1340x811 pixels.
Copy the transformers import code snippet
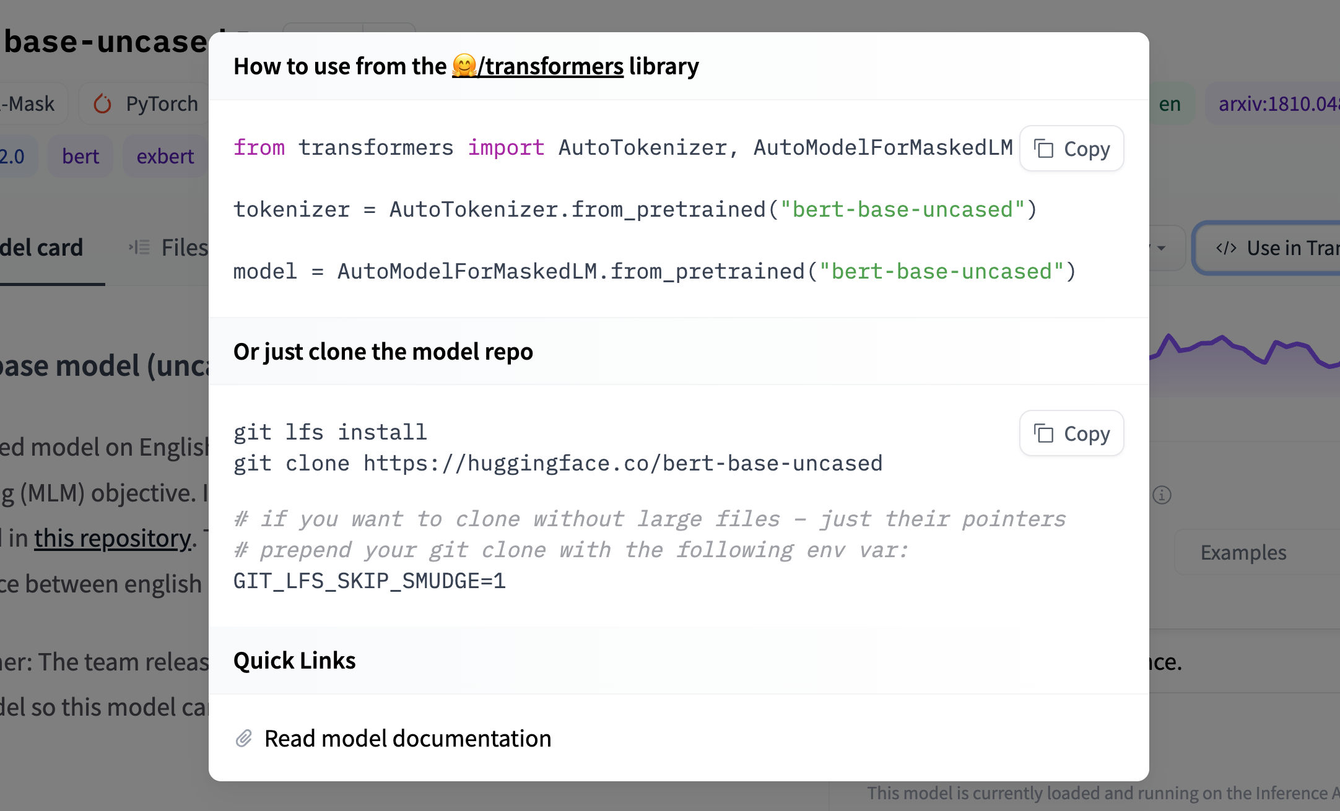pyautogui.click(x=1071, y=149)
